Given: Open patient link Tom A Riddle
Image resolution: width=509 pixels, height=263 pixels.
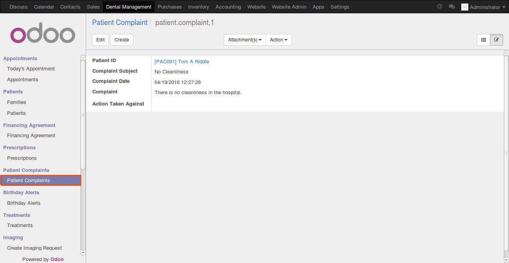Looking at the screenshot, I should click(x=182, y=61).
